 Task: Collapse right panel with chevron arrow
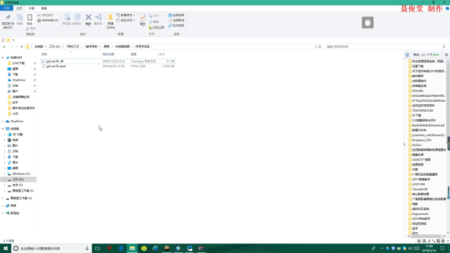click(x=404, y=144)
